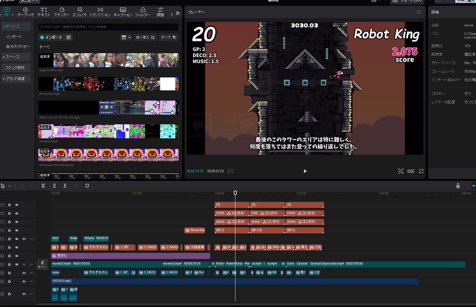476x307 pixels.
Task: Select the purple ぼかし effect clip
Action: point(131,256)
